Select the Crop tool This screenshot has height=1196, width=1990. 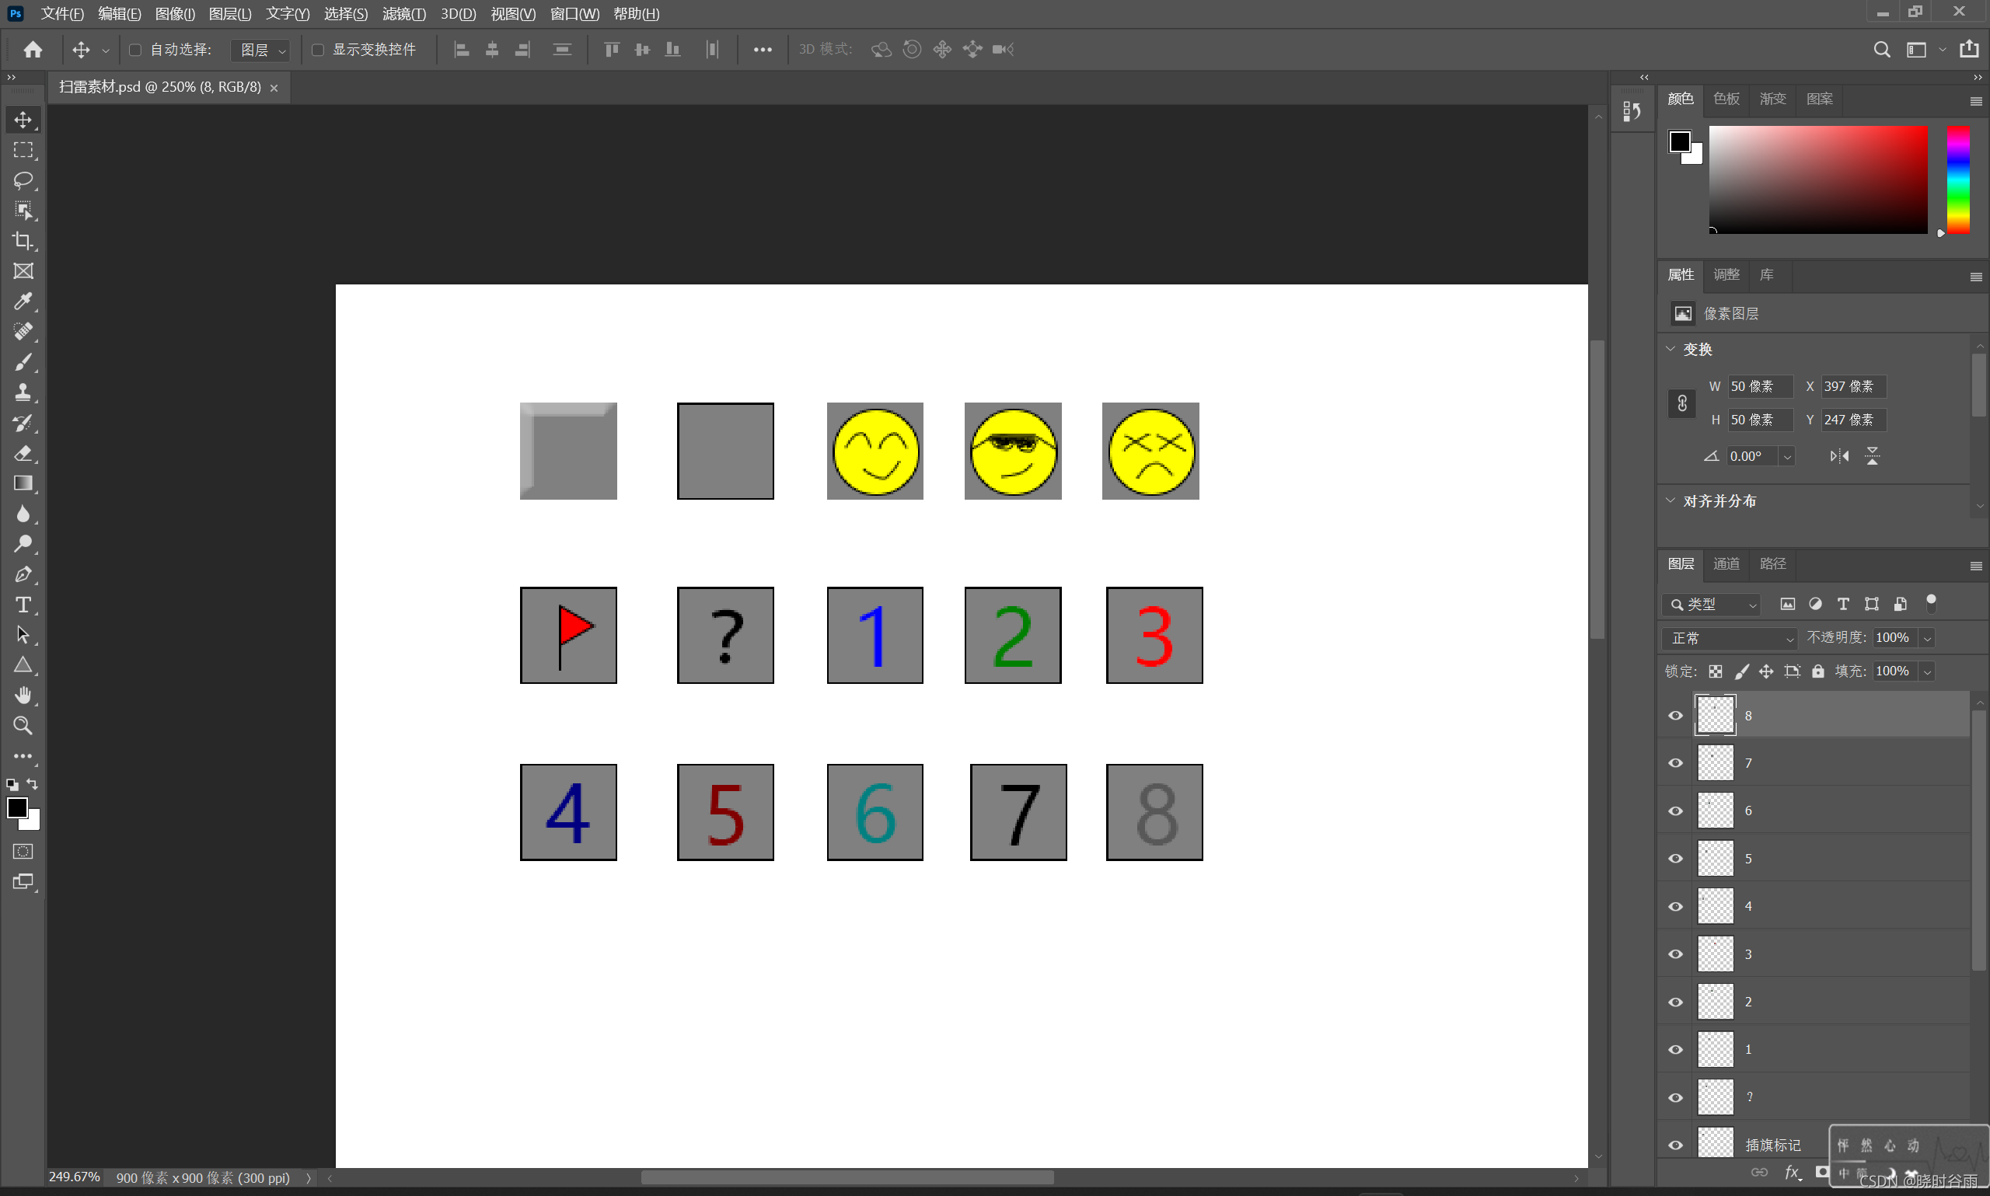[x=23, y=241]
